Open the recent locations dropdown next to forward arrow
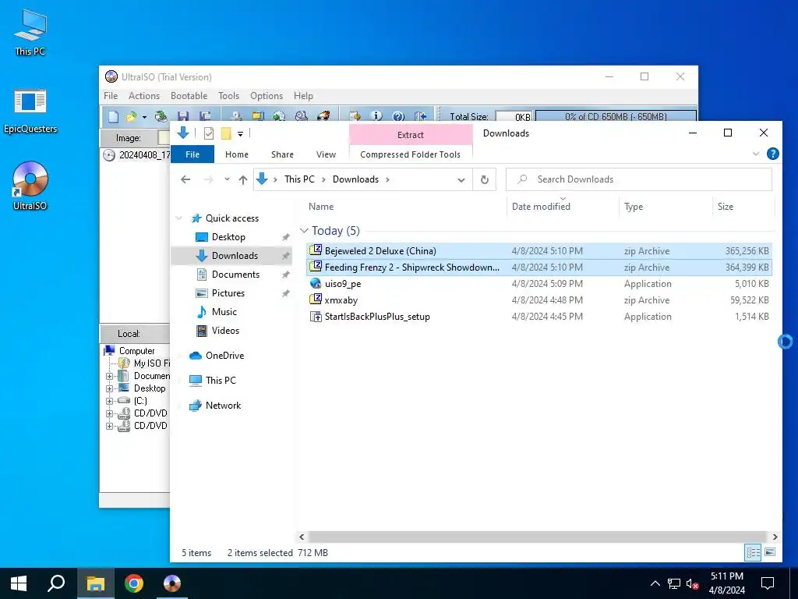This screenshot has height=599, width=798. 227,179
